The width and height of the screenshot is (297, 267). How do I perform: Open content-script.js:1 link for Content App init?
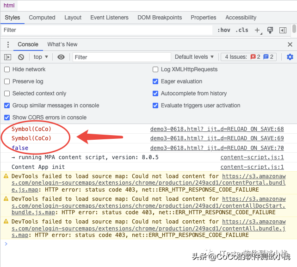click(252, 167)
